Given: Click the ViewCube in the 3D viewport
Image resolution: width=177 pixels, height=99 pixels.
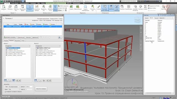Looking at the screenshot, I should [137, 20].
